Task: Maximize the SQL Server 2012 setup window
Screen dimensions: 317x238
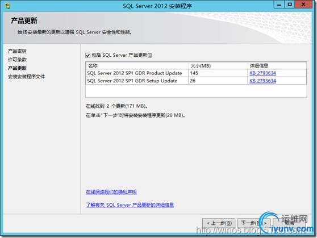Action: 290,5
